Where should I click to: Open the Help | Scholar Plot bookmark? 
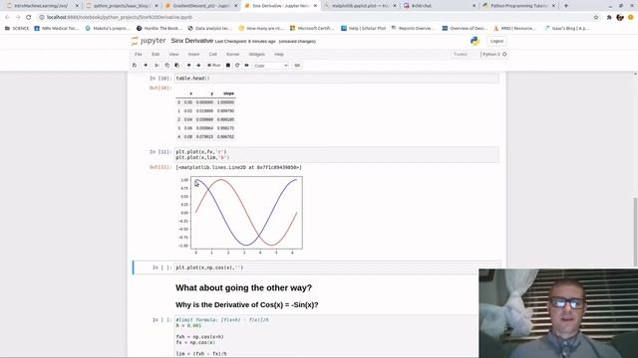tap(363, 29)
